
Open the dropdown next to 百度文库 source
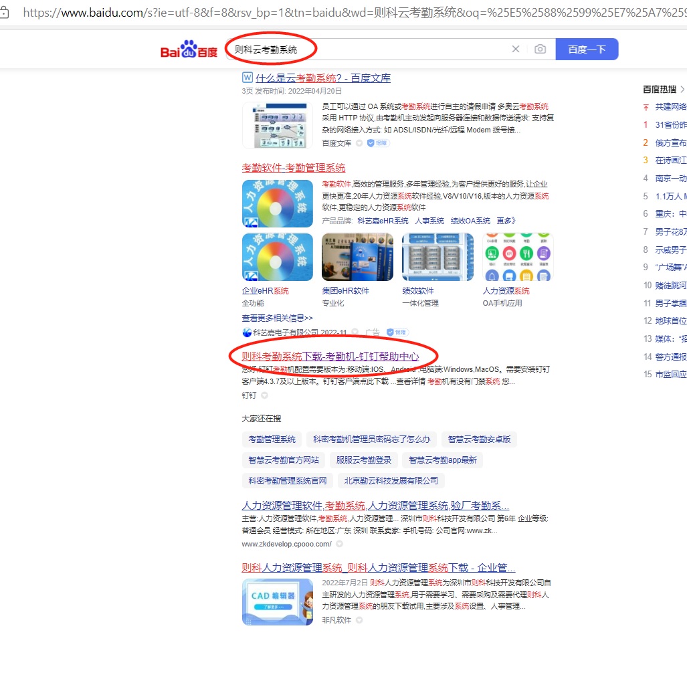(359, 142)
